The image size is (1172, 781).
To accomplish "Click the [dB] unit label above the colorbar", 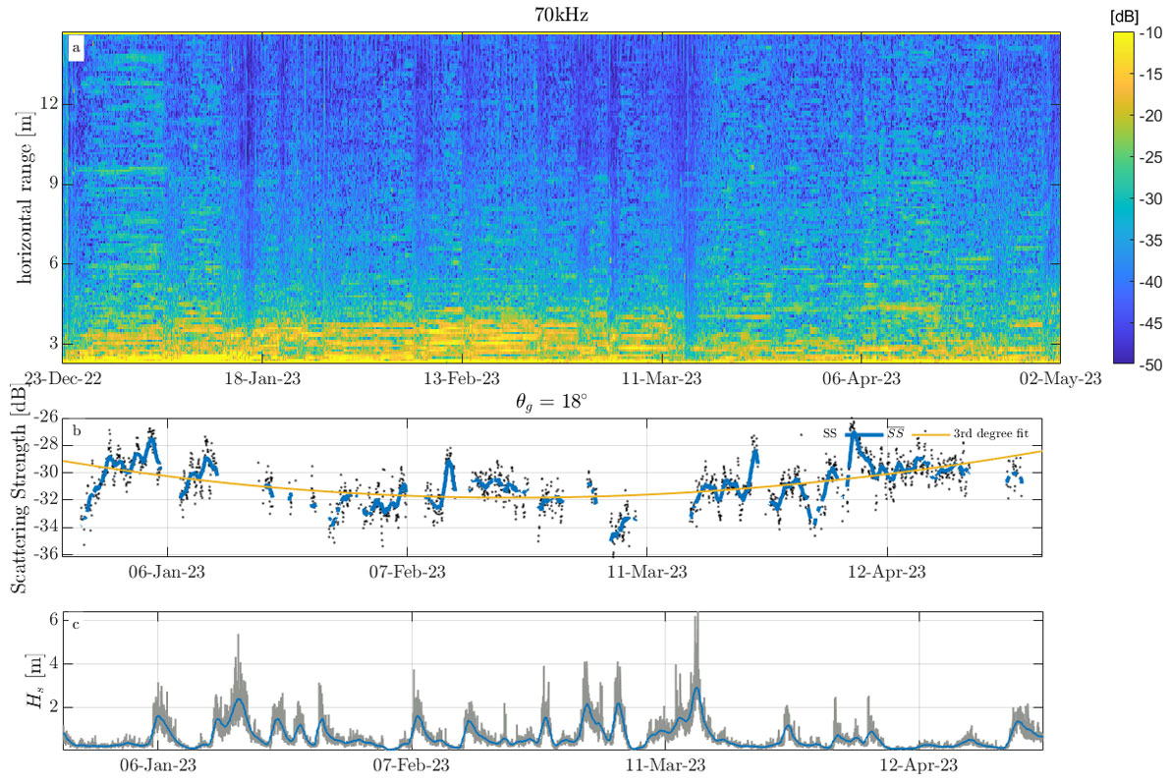I will [x=1124, y=17].
